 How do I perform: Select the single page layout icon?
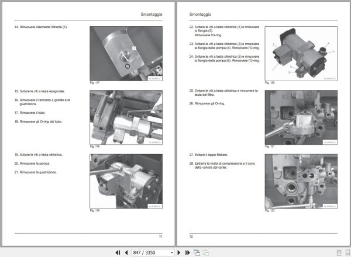(339, 253)
